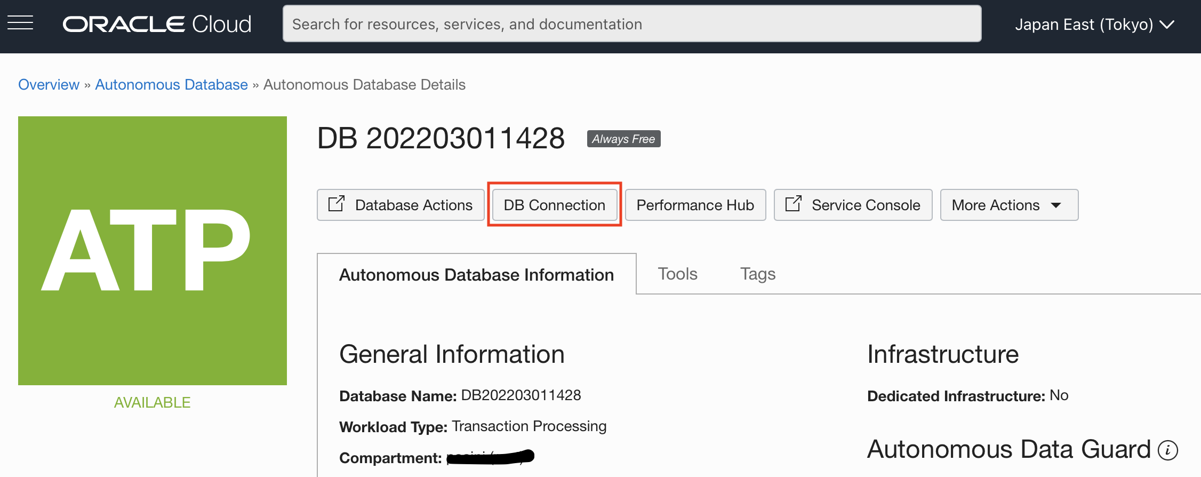Viewport: 1201px width, 477px height.
Task: Switch to the Tags tab
Action: click(x=758, y=274)
